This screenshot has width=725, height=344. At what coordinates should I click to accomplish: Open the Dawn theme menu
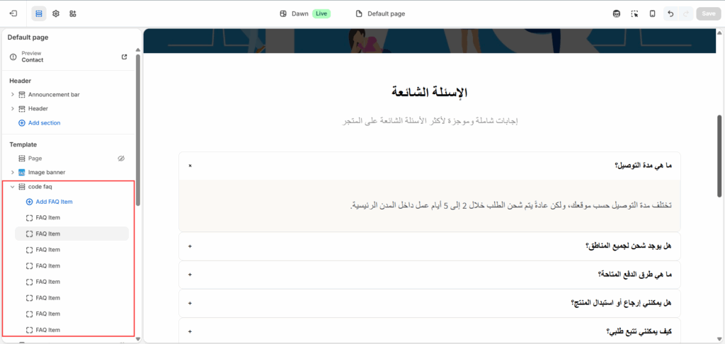[x=294, y=13]
